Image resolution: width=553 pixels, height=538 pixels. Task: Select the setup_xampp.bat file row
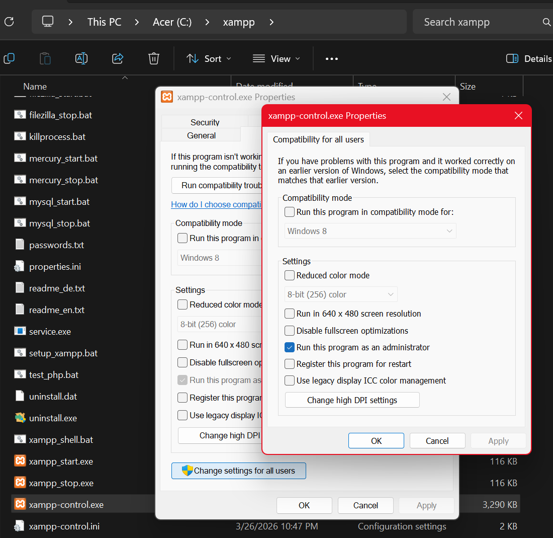pos(83,353)
